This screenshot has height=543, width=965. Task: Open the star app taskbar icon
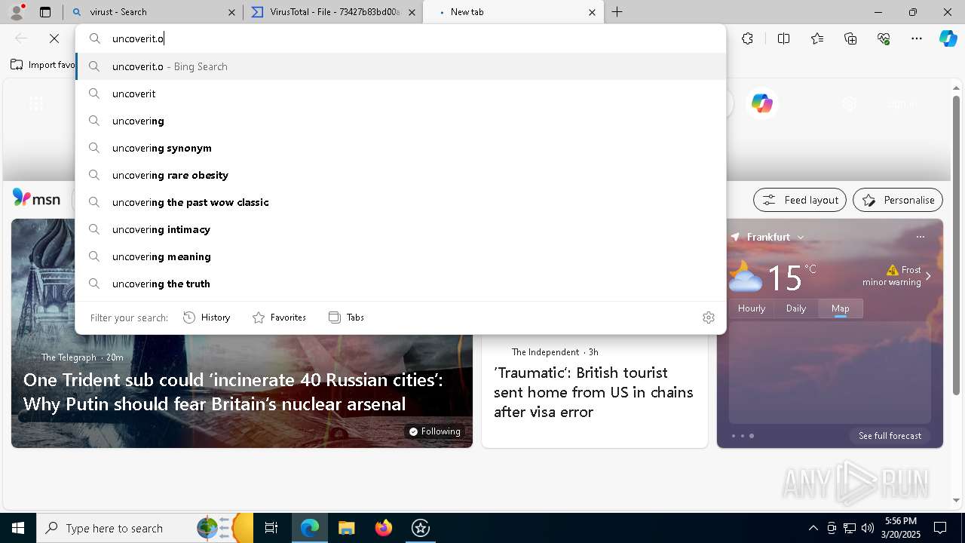(421, 528)
